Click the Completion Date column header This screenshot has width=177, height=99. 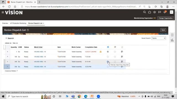[x=91, y=47]
